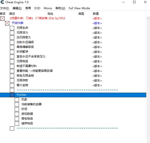Toggle the 开启作弊 checkbox
The width and height of the screenshot is (150, 143).
pos(7,23)
